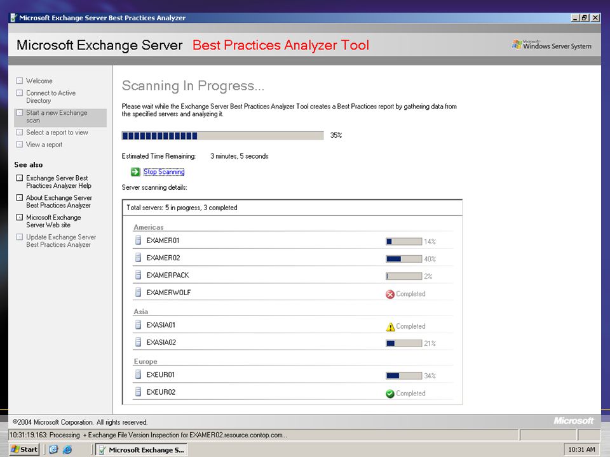Click the copyright notice text
The height and width of the screenshot is (457, 610).
point(80,422)
